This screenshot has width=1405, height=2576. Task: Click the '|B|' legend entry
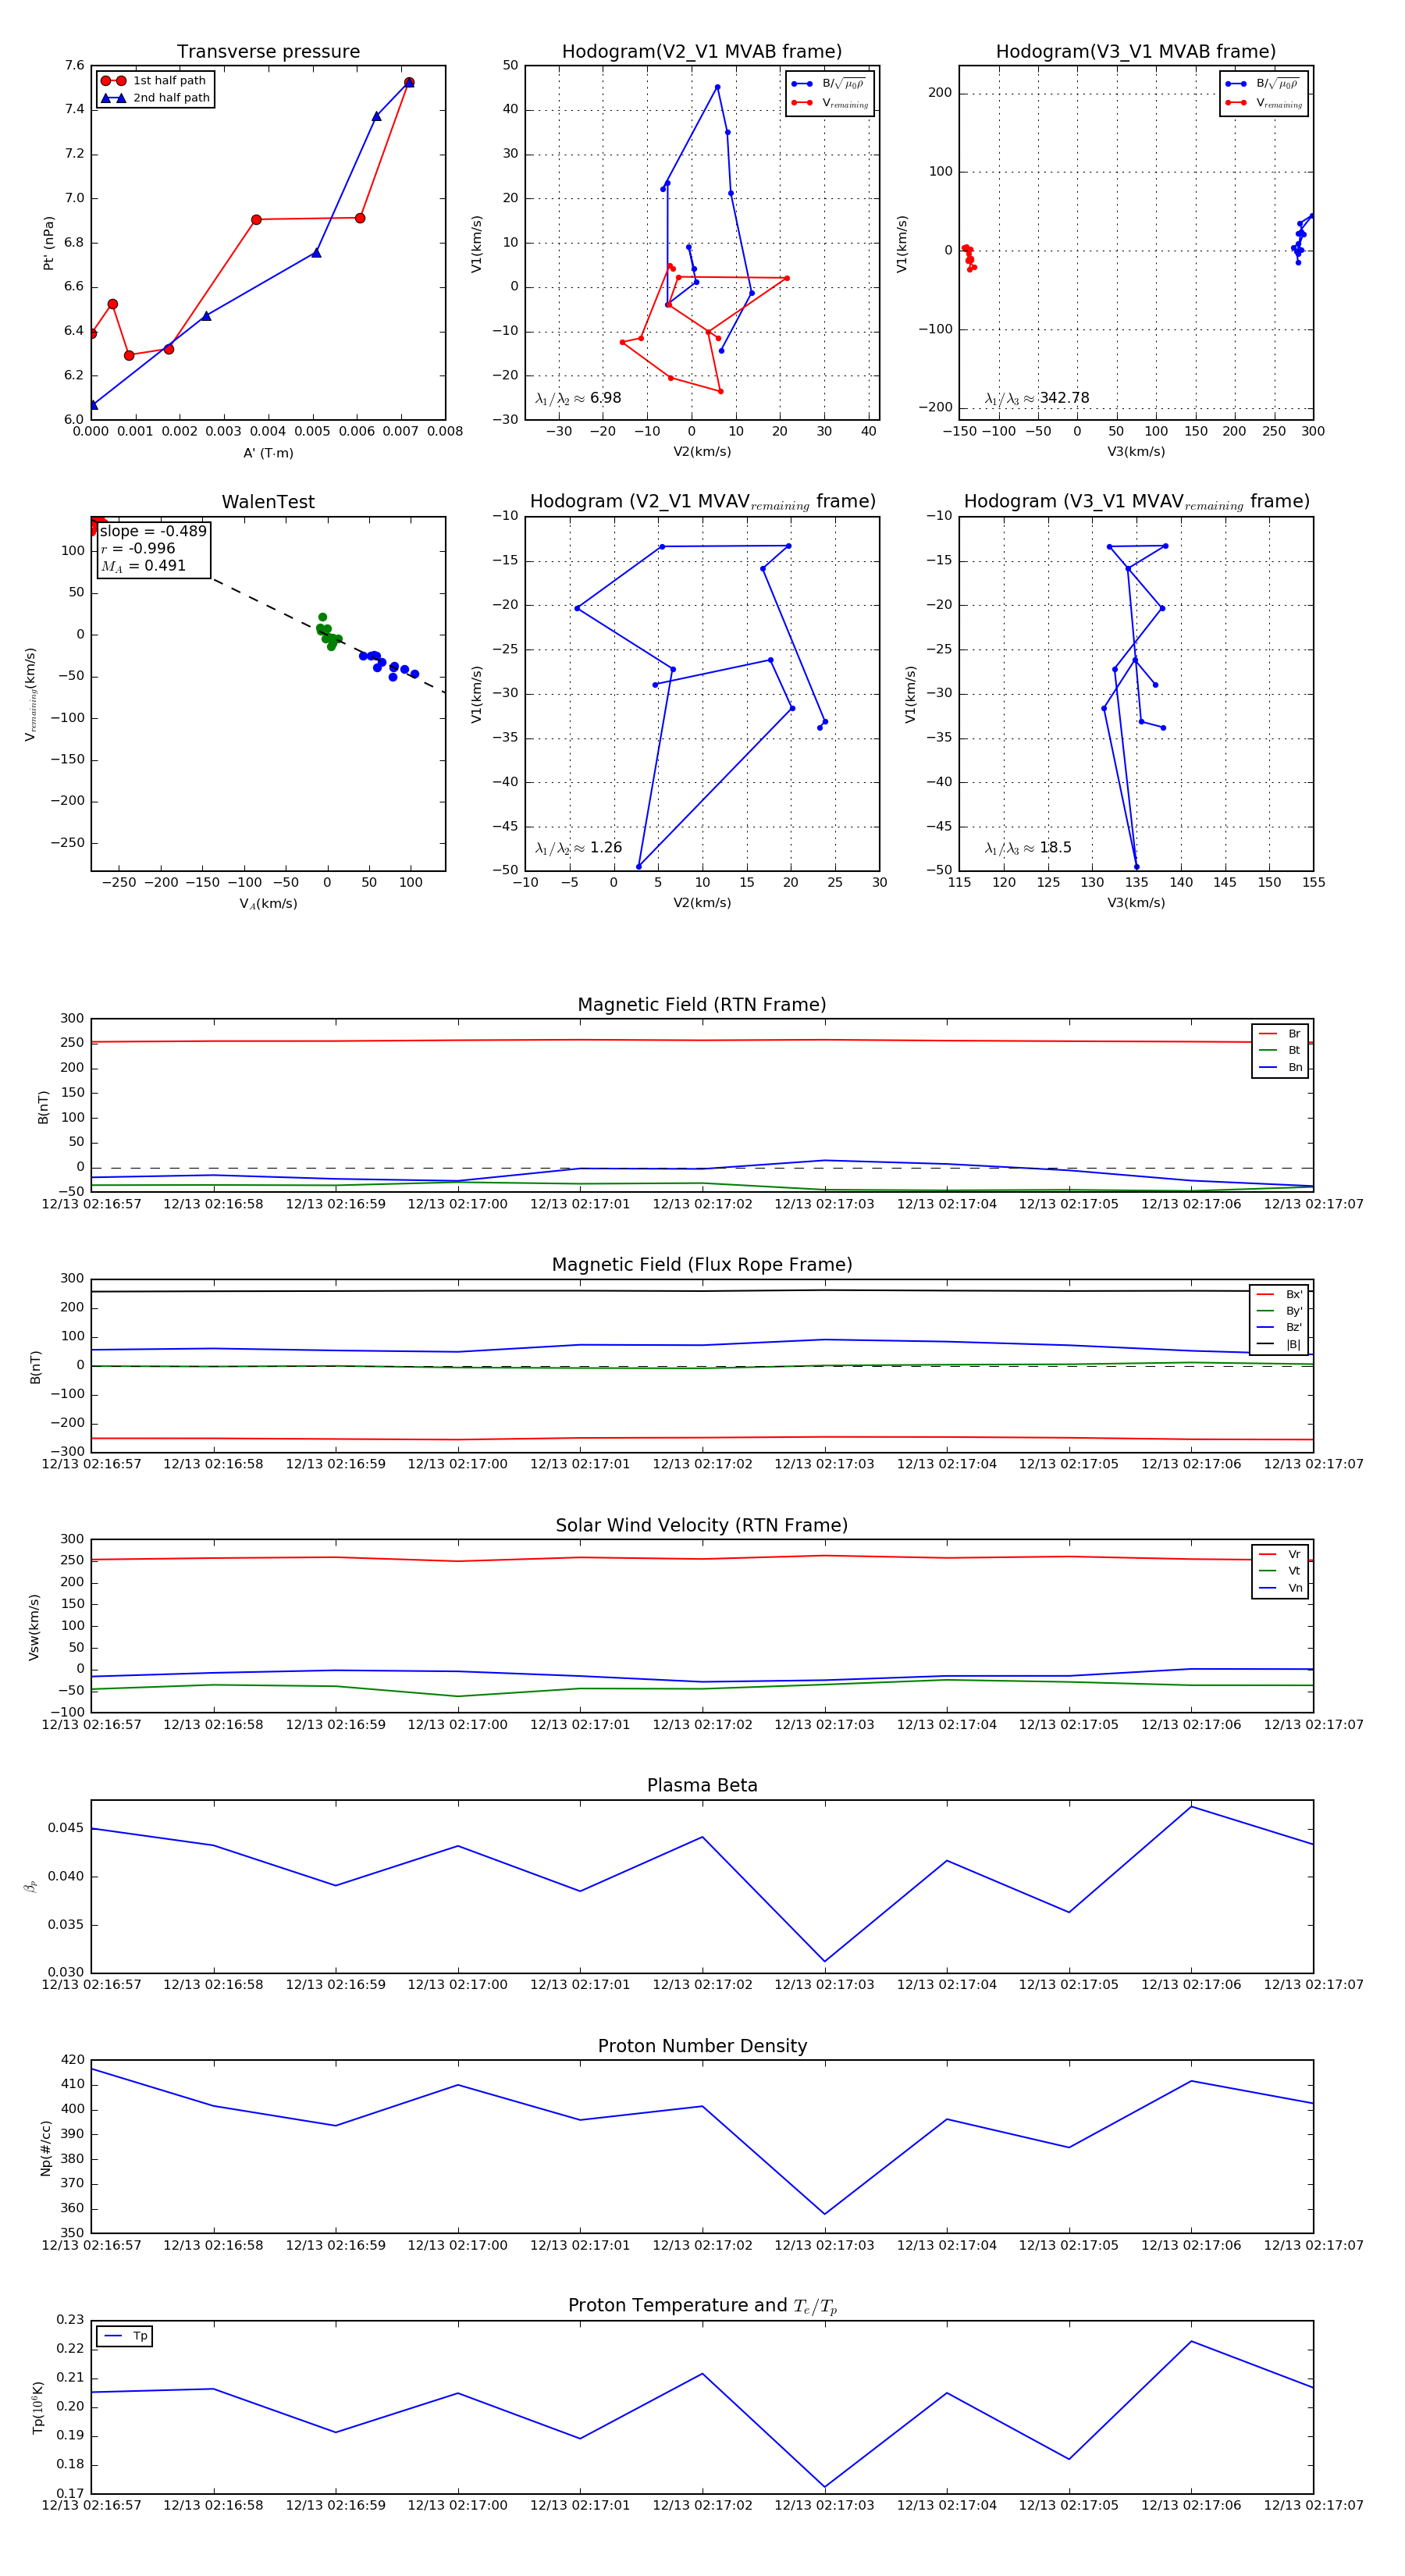click(1279, 1345)
